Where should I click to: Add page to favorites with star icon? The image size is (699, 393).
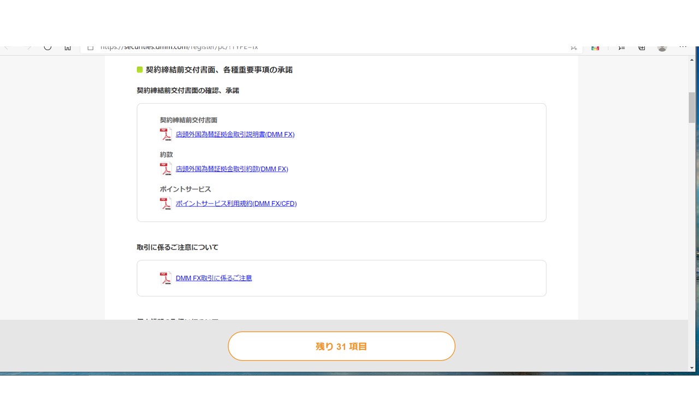pyautogui.click(x=573, y=48)
